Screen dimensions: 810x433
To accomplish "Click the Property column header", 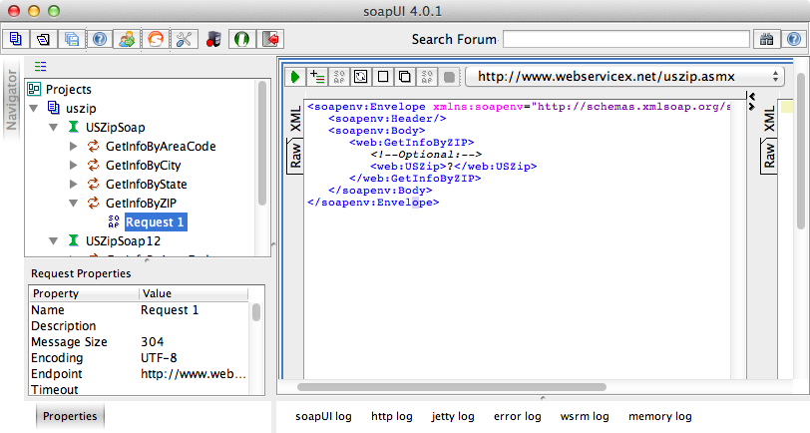I will pos(84,293).
